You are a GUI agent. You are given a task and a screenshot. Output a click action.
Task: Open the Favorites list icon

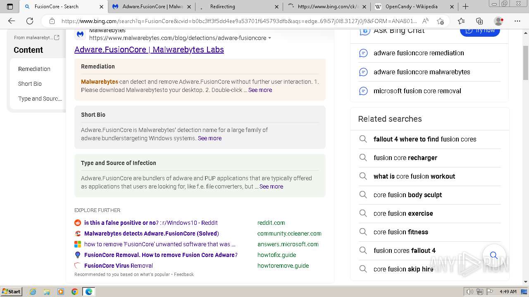click(x=461, y=21)
